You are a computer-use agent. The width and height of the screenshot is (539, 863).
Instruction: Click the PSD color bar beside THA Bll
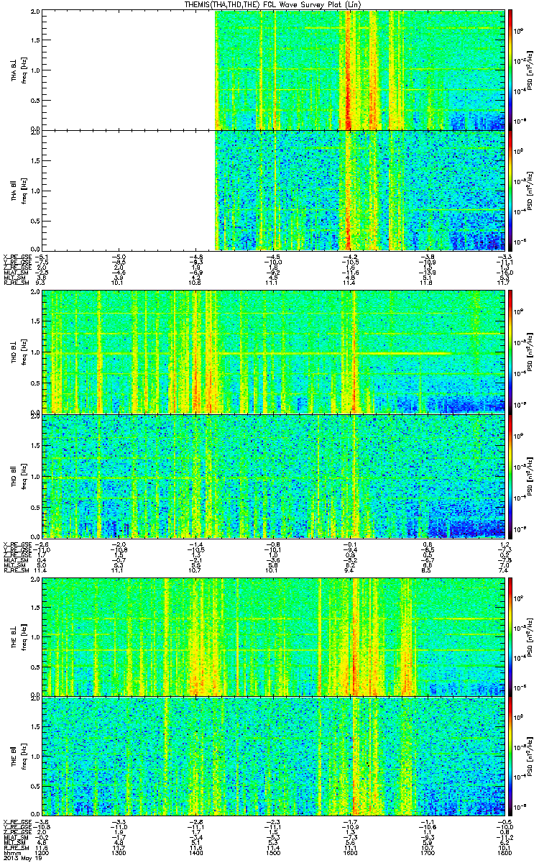[x=511, y=190]
